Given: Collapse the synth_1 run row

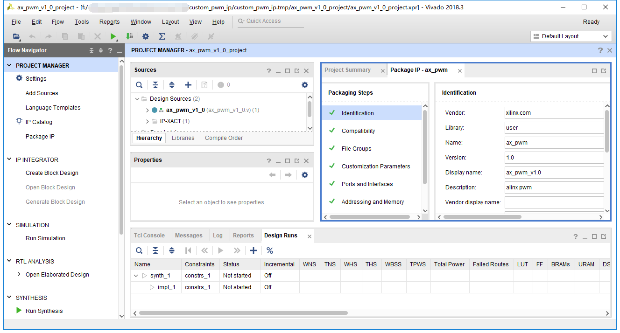Looking at the screenshot, I should [x=136, y=276].
